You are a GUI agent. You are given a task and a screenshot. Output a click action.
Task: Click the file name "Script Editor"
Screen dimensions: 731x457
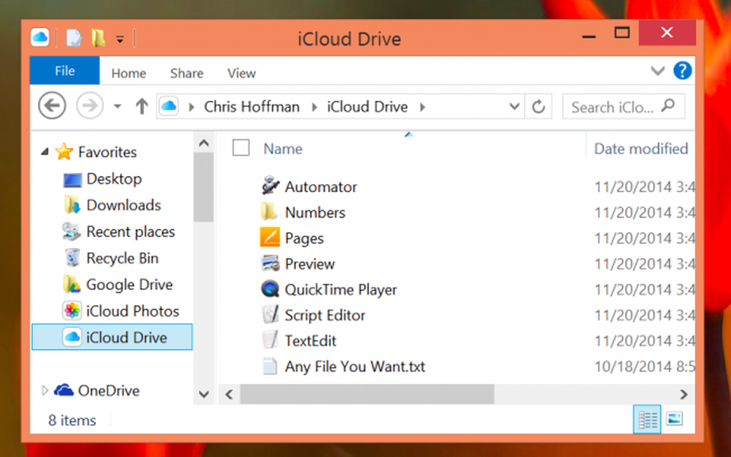point(325,315)
